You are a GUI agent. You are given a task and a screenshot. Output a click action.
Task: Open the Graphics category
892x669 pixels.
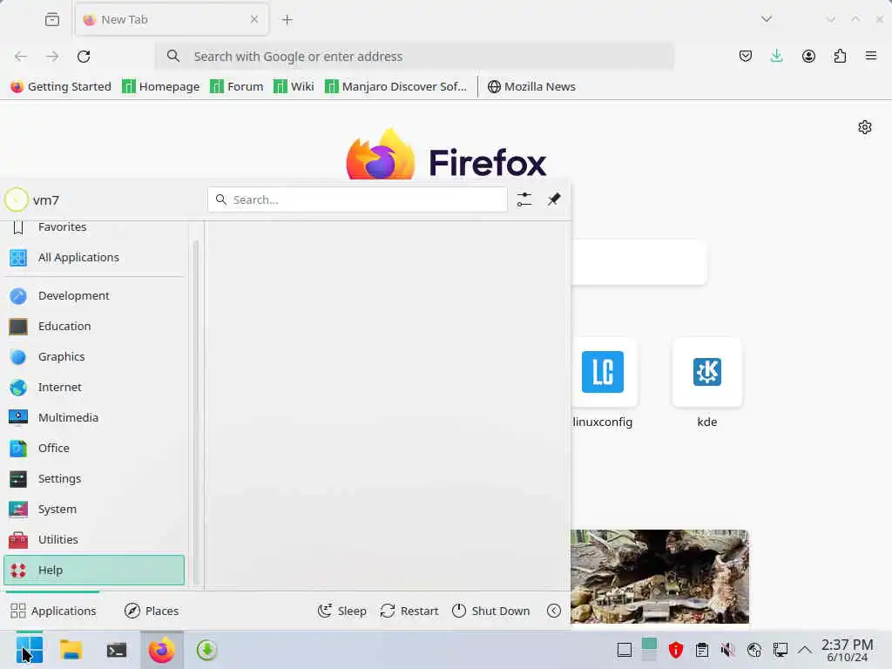[x=94, y=356]
